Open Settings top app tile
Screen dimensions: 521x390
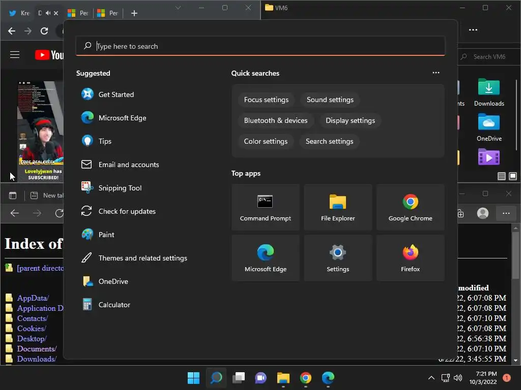[338, 258]
